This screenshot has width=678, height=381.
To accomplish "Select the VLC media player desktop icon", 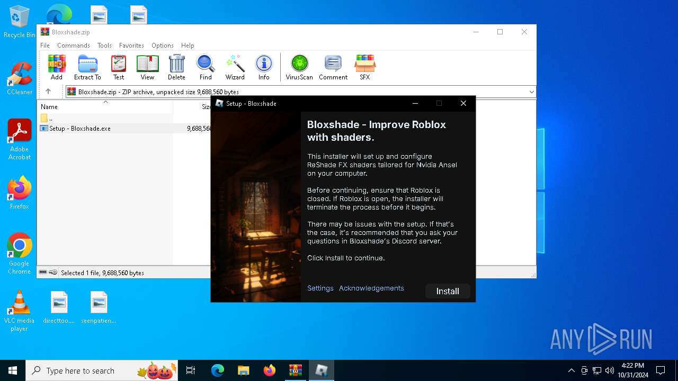I will 19,311.
